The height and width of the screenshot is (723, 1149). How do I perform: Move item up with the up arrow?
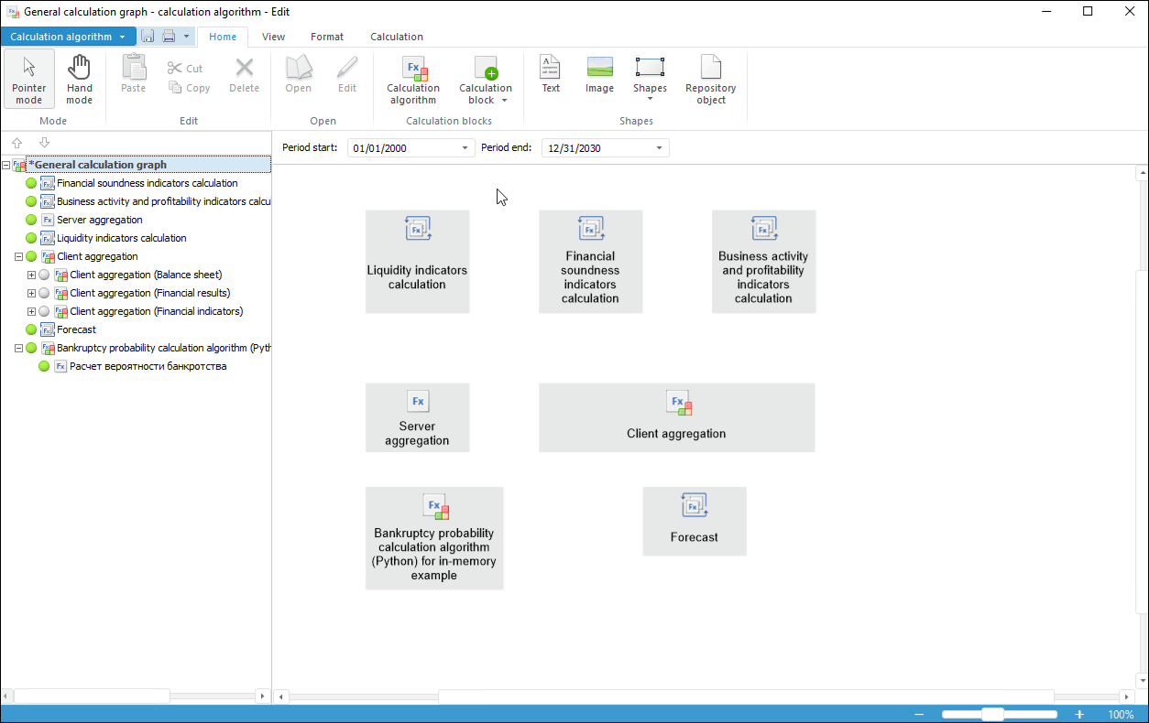tap(17, 143)
